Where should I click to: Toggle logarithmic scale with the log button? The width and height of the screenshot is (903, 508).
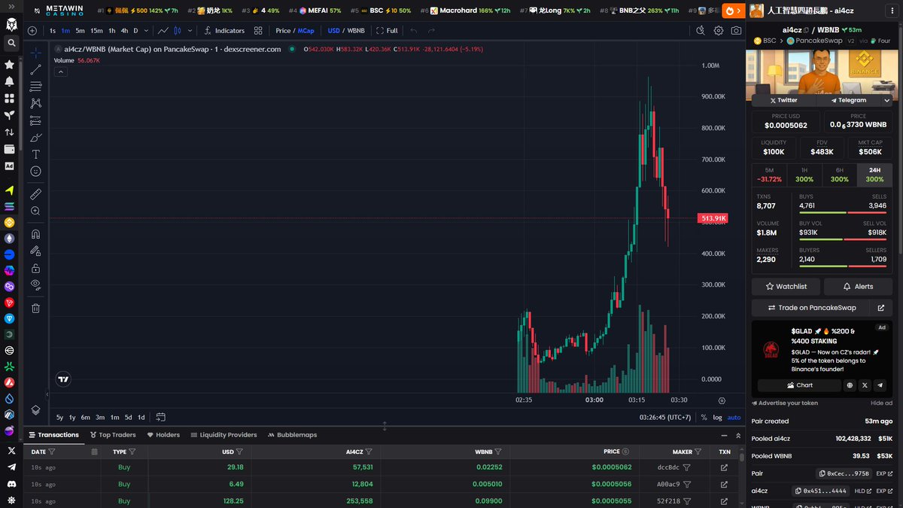coord(719,417)
